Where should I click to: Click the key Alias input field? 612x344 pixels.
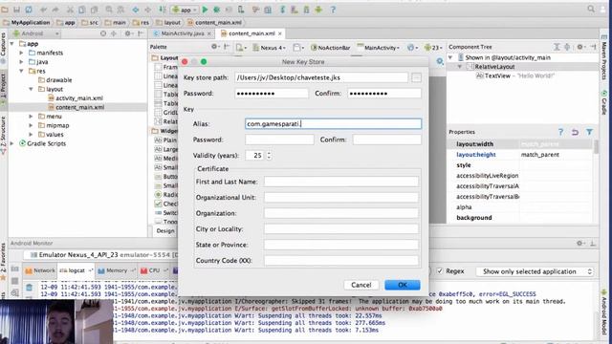click(334, 124)
